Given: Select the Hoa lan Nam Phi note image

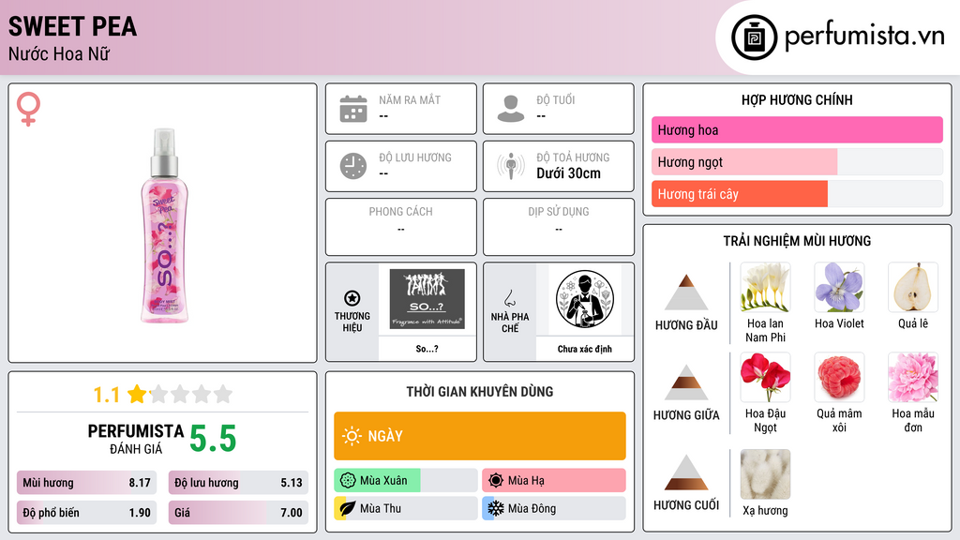Looking at the screenshot, I should click(x=765, y=287).
